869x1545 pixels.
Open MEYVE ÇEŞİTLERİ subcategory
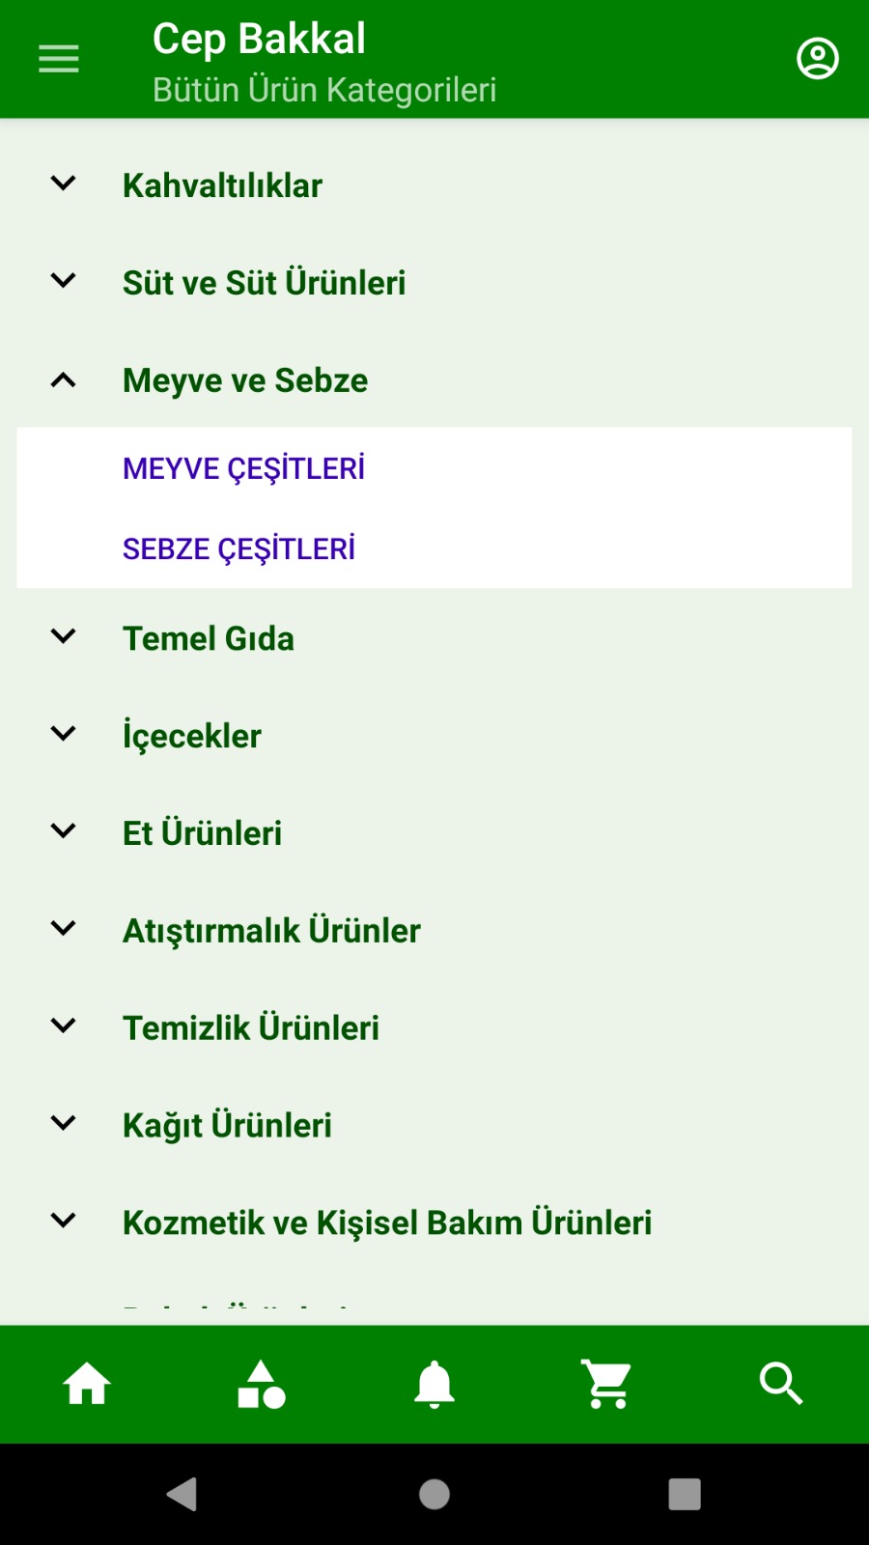point(243,468)
